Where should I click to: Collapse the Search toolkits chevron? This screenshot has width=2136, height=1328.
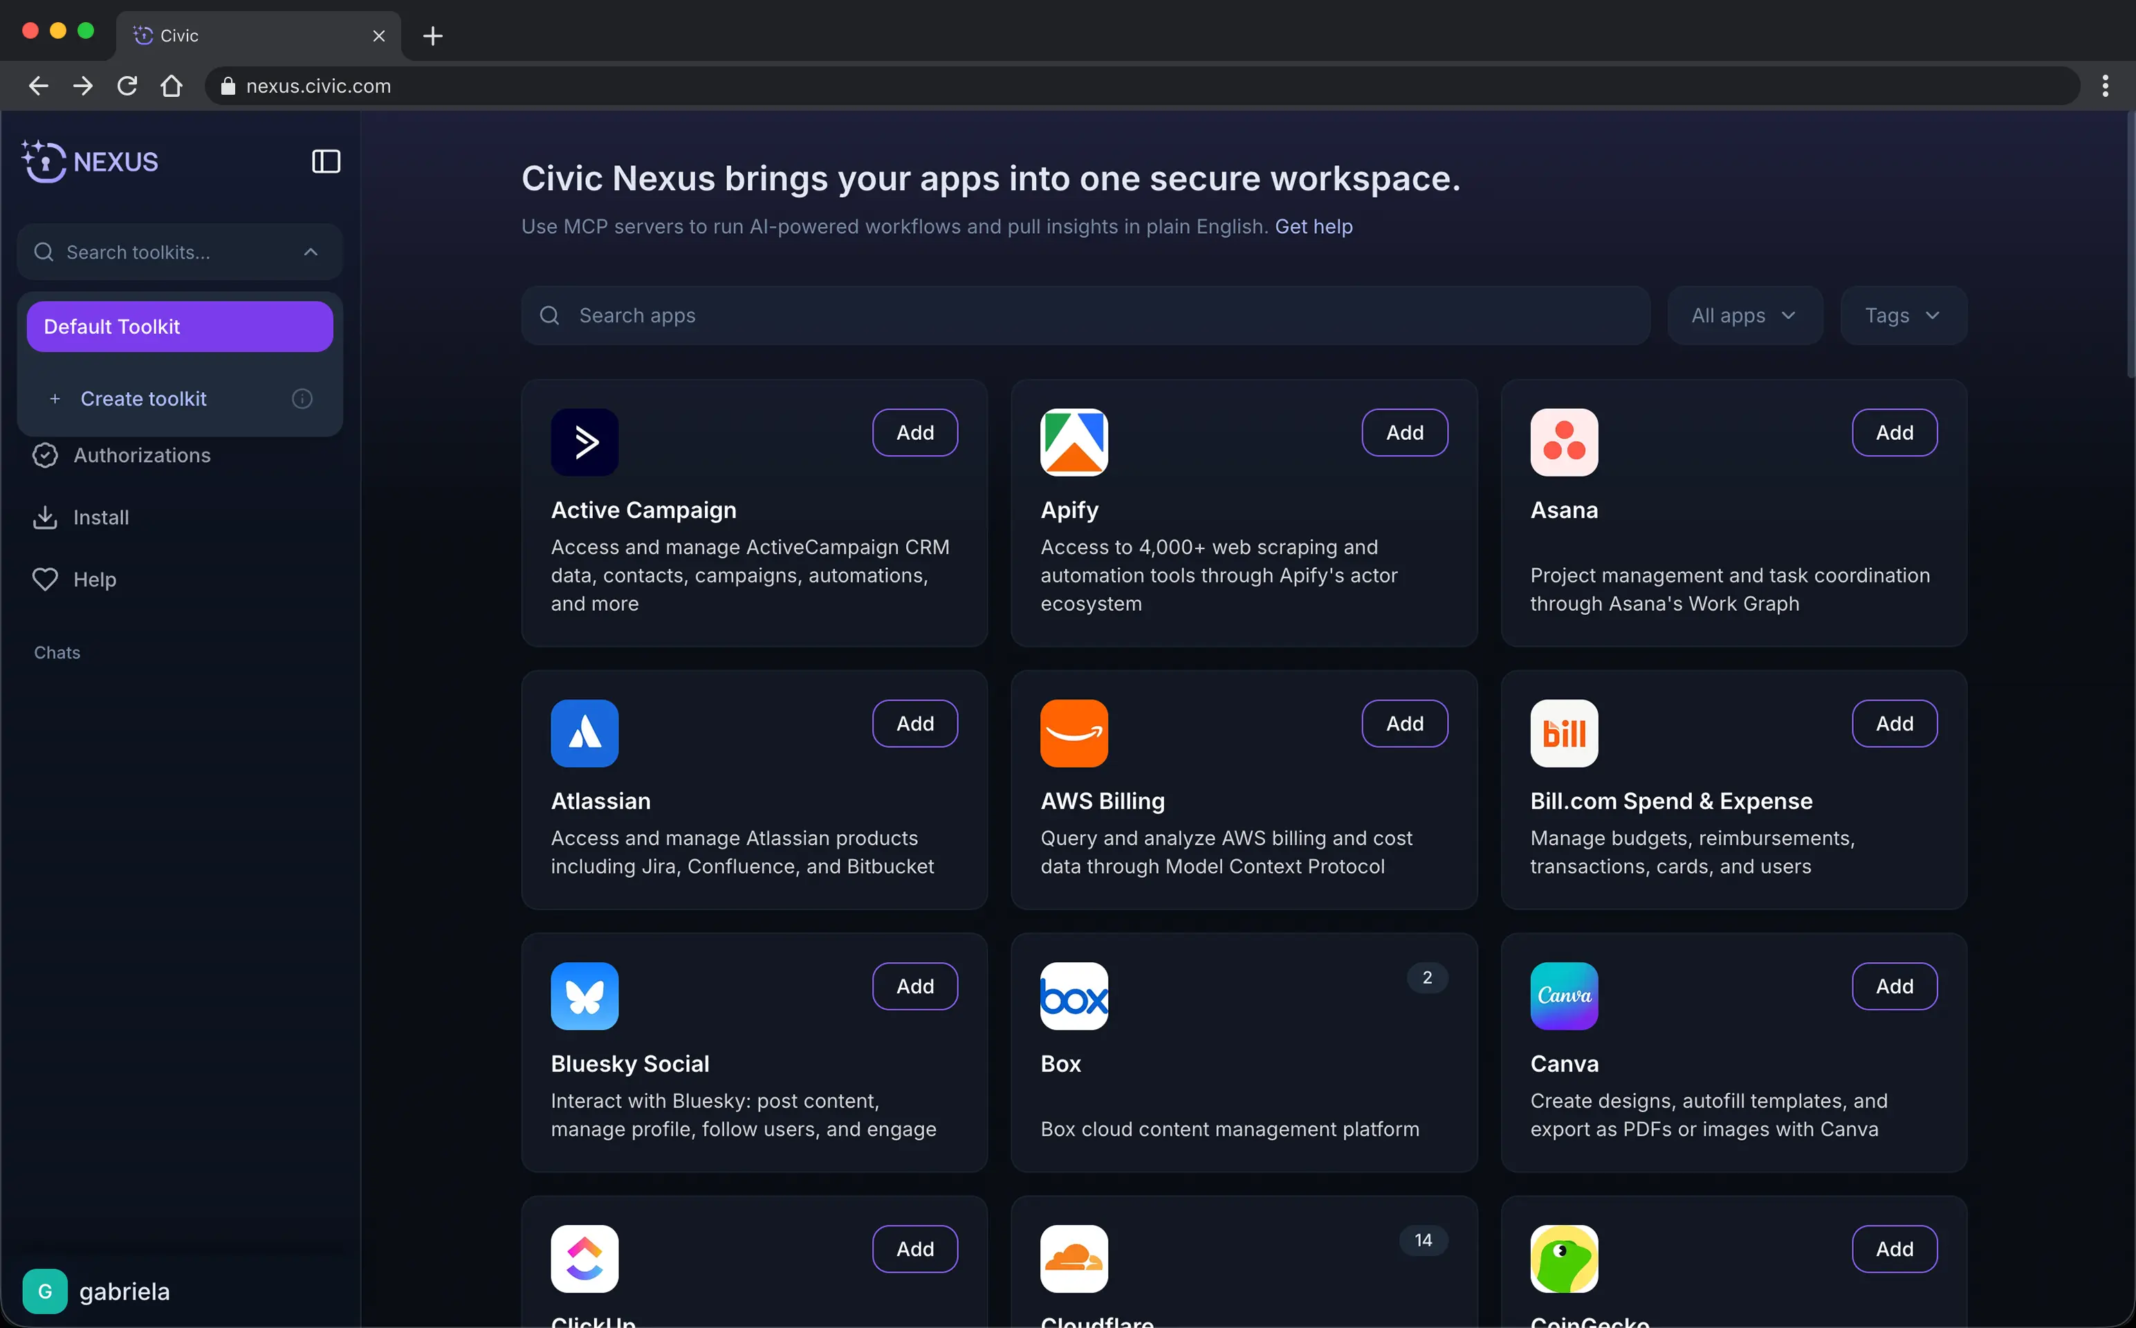coord(311,252)
